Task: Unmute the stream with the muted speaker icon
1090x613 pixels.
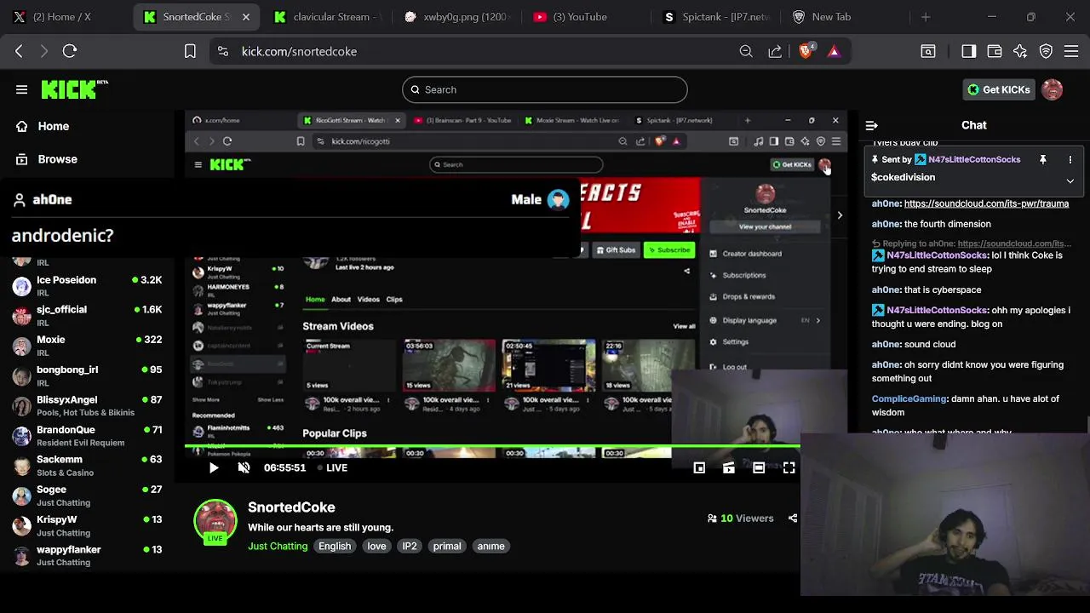Action: point(244,467)
